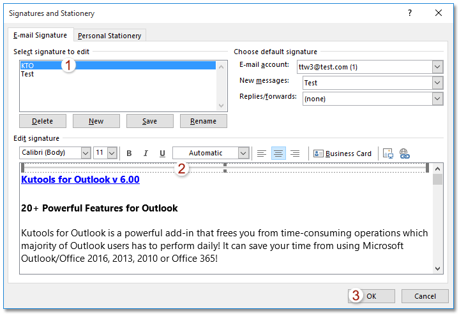Viewport: 459px width, 314px height.
Task: Toggle Italic formatting in signature editor
Action: click(x=146, y=153)
